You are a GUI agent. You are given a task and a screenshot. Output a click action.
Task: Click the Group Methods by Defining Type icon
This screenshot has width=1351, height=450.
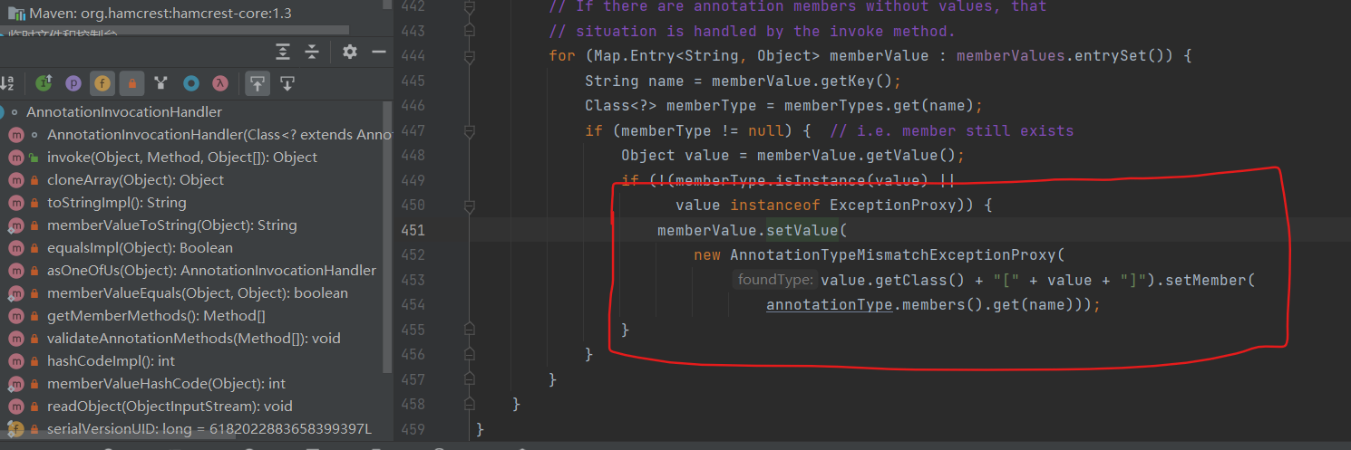161,83
